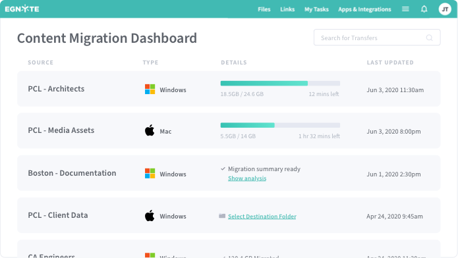Click Windows label in PCL - Client Data row
This screenshot has width=458, height=258.
(173, 217)
